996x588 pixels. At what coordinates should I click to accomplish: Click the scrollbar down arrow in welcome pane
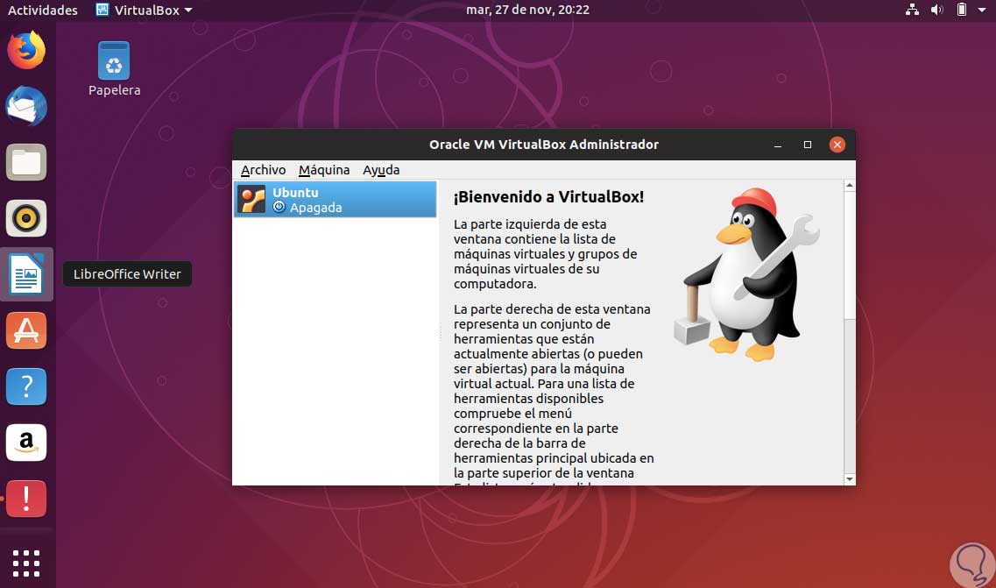(x=849, y=479)
